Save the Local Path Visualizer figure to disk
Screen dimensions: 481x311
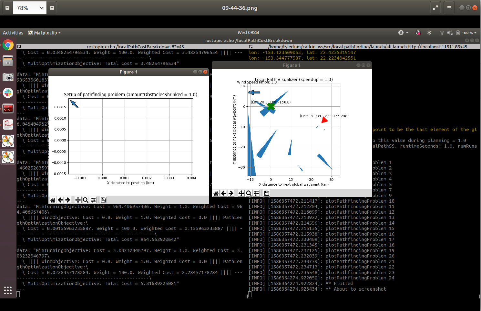pyautogui.click(x=266, y=193)
